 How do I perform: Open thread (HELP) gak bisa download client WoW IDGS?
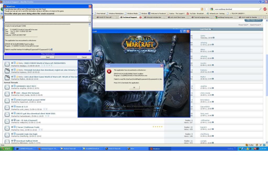pos(36,113)
